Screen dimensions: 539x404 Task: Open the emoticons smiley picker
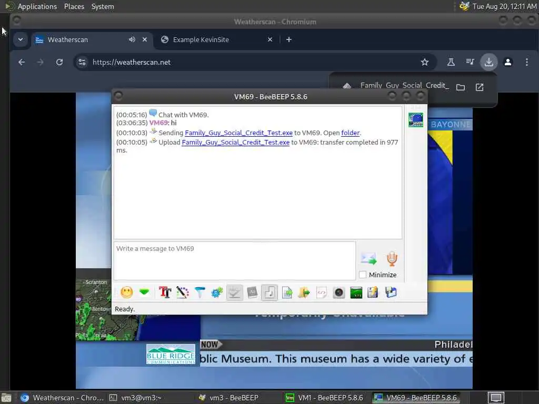[x=126, y=292]
